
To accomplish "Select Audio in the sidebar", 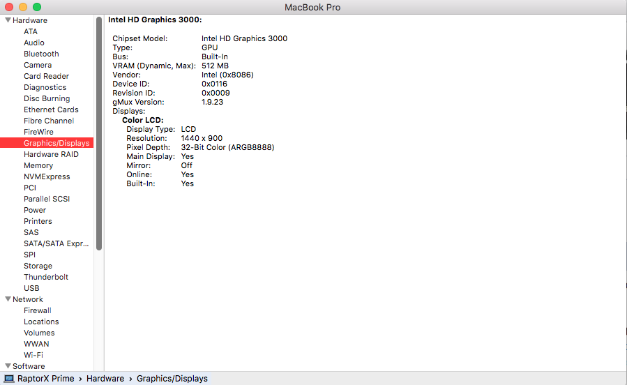I will [34, 43].
